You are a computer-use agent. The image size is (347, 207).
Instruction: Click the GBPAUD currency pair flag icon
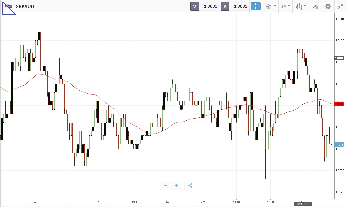[8, 6]
